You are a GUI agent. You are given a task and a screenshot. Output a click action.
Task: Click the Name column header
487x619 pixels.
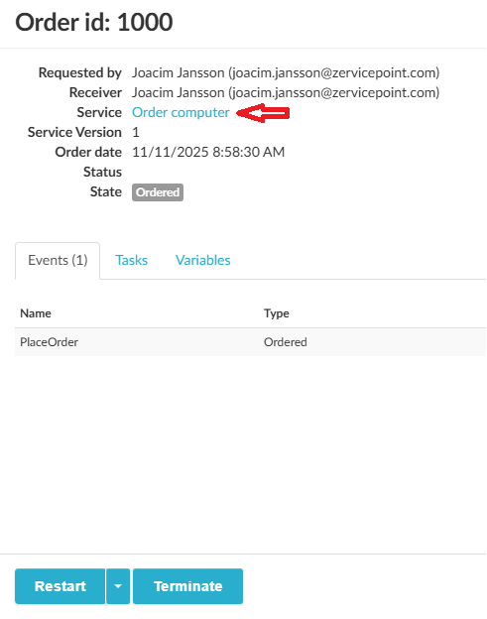pyautogui.click(x=36, y=313)
